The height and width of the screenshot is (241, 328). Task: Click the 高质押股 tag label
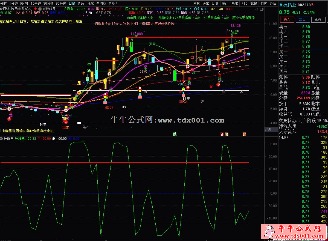(62, 21)
